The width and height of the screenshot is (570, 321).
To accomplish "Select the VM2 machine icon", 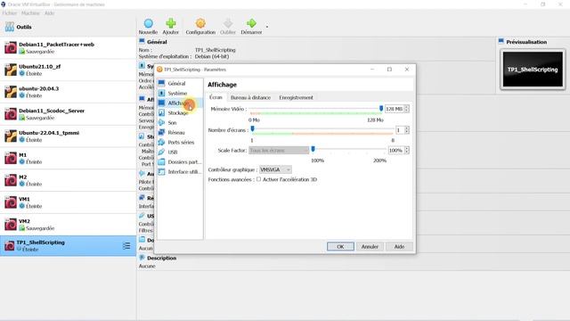I will coord(11,225).
